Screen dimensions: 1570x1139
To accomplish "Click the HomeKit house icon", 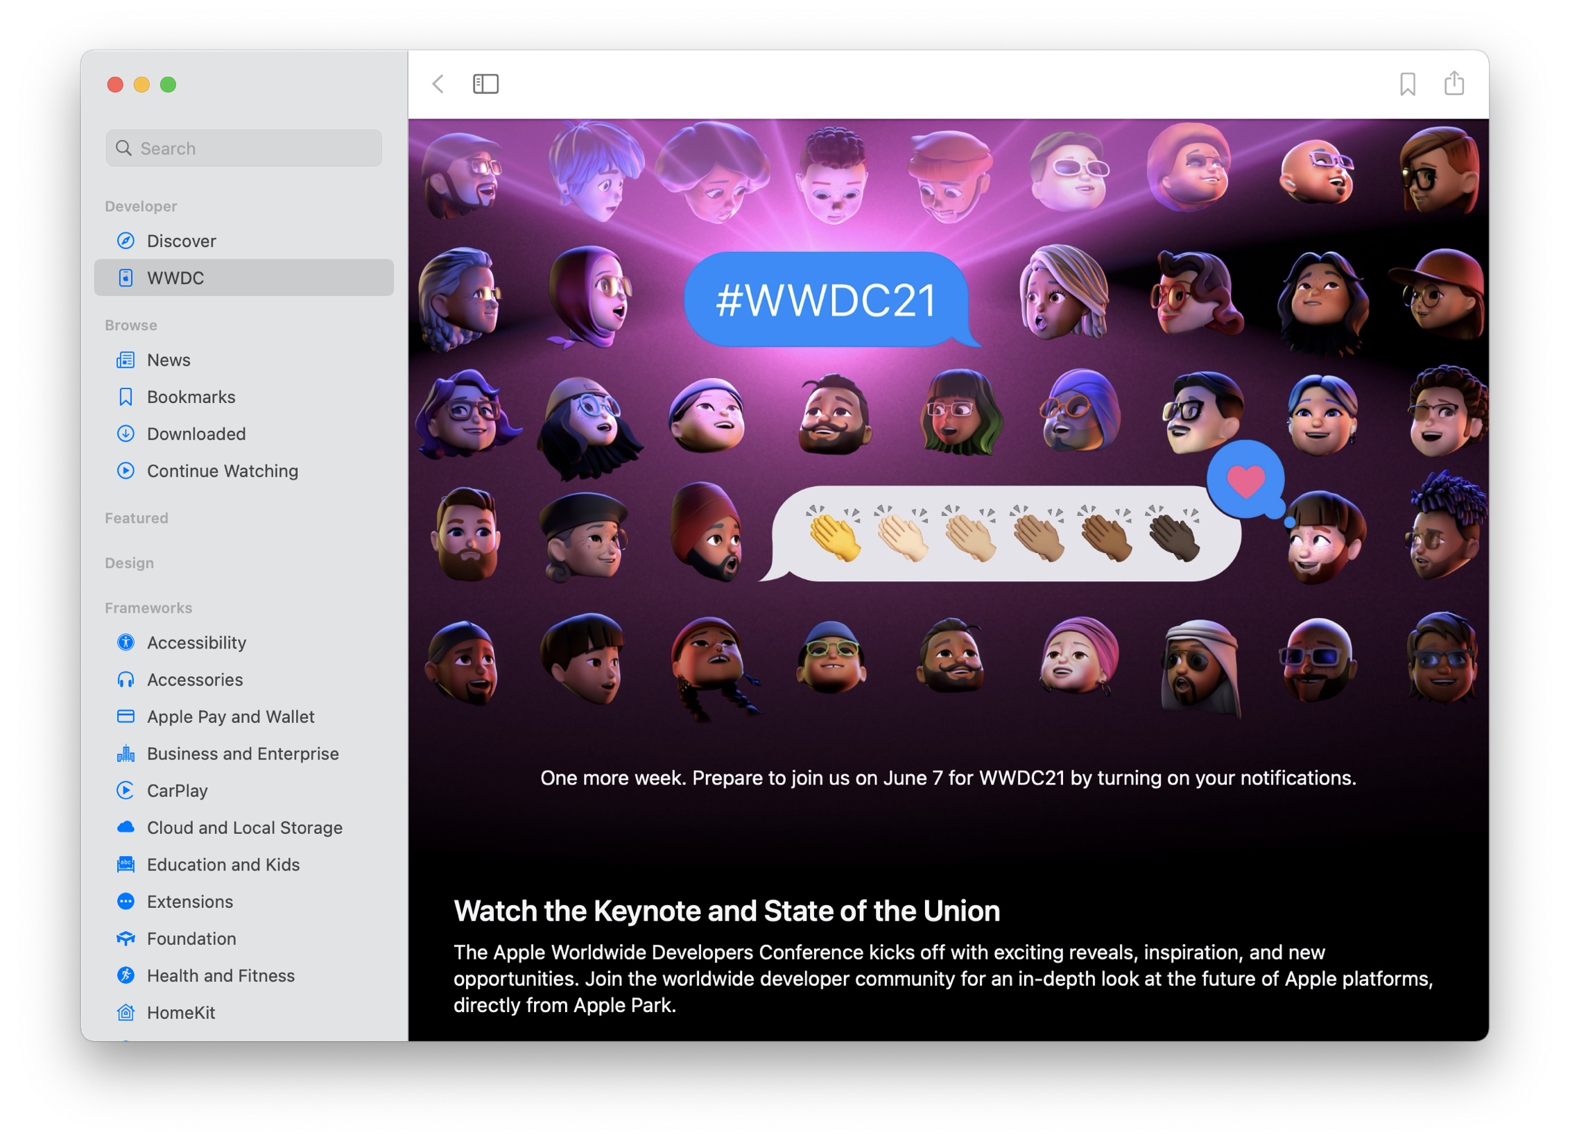I will coord(126,1012).
